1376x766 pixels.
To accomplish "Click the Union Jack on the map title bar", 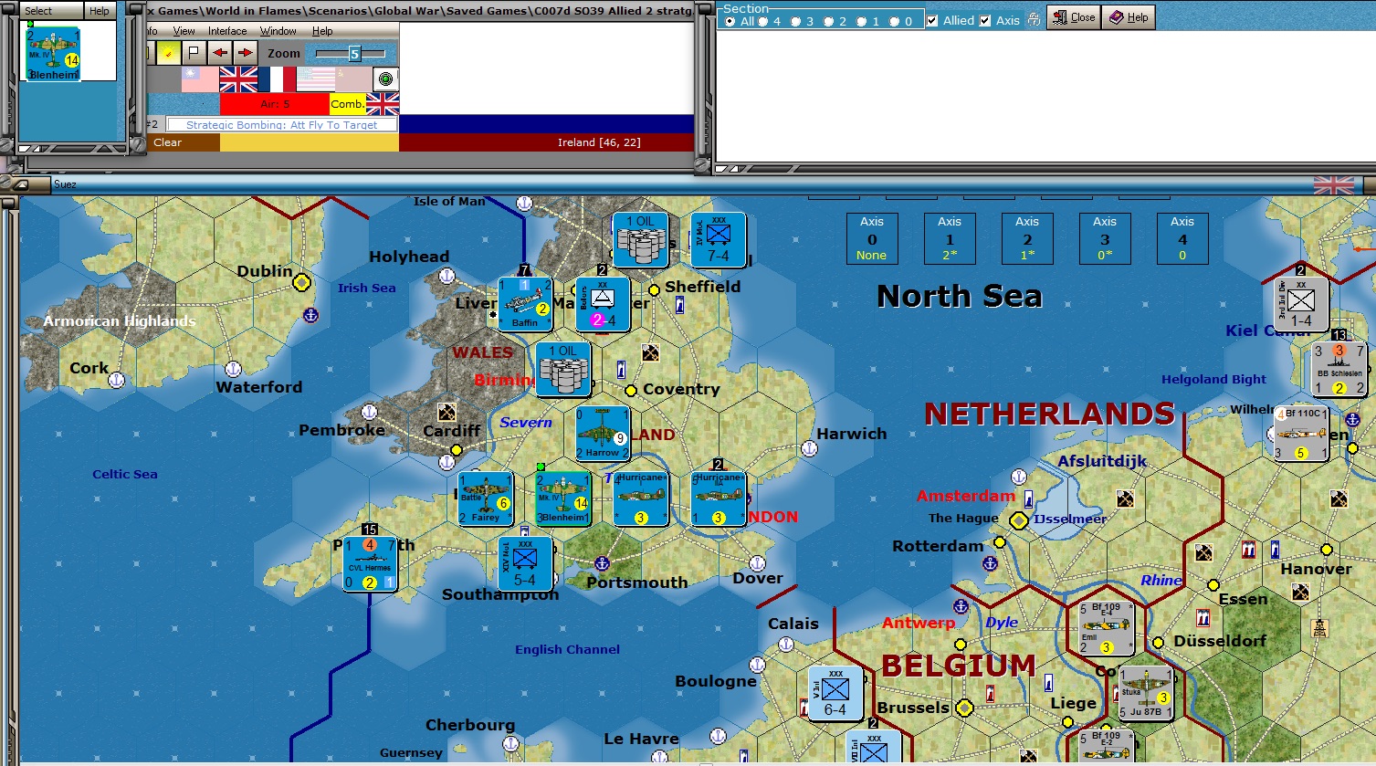I will 1333,185.
